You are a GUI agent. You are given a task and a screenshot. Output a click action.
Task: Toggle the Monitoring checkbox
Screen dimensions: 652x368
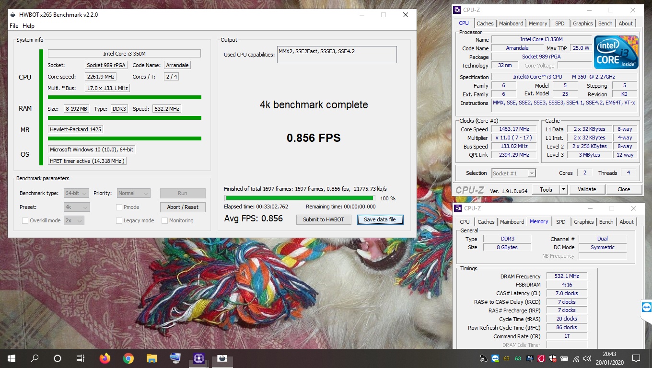[164, 220]
